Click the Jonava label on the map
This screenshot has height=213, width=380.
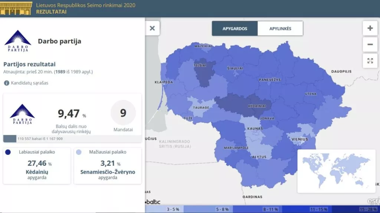(267, 119)
